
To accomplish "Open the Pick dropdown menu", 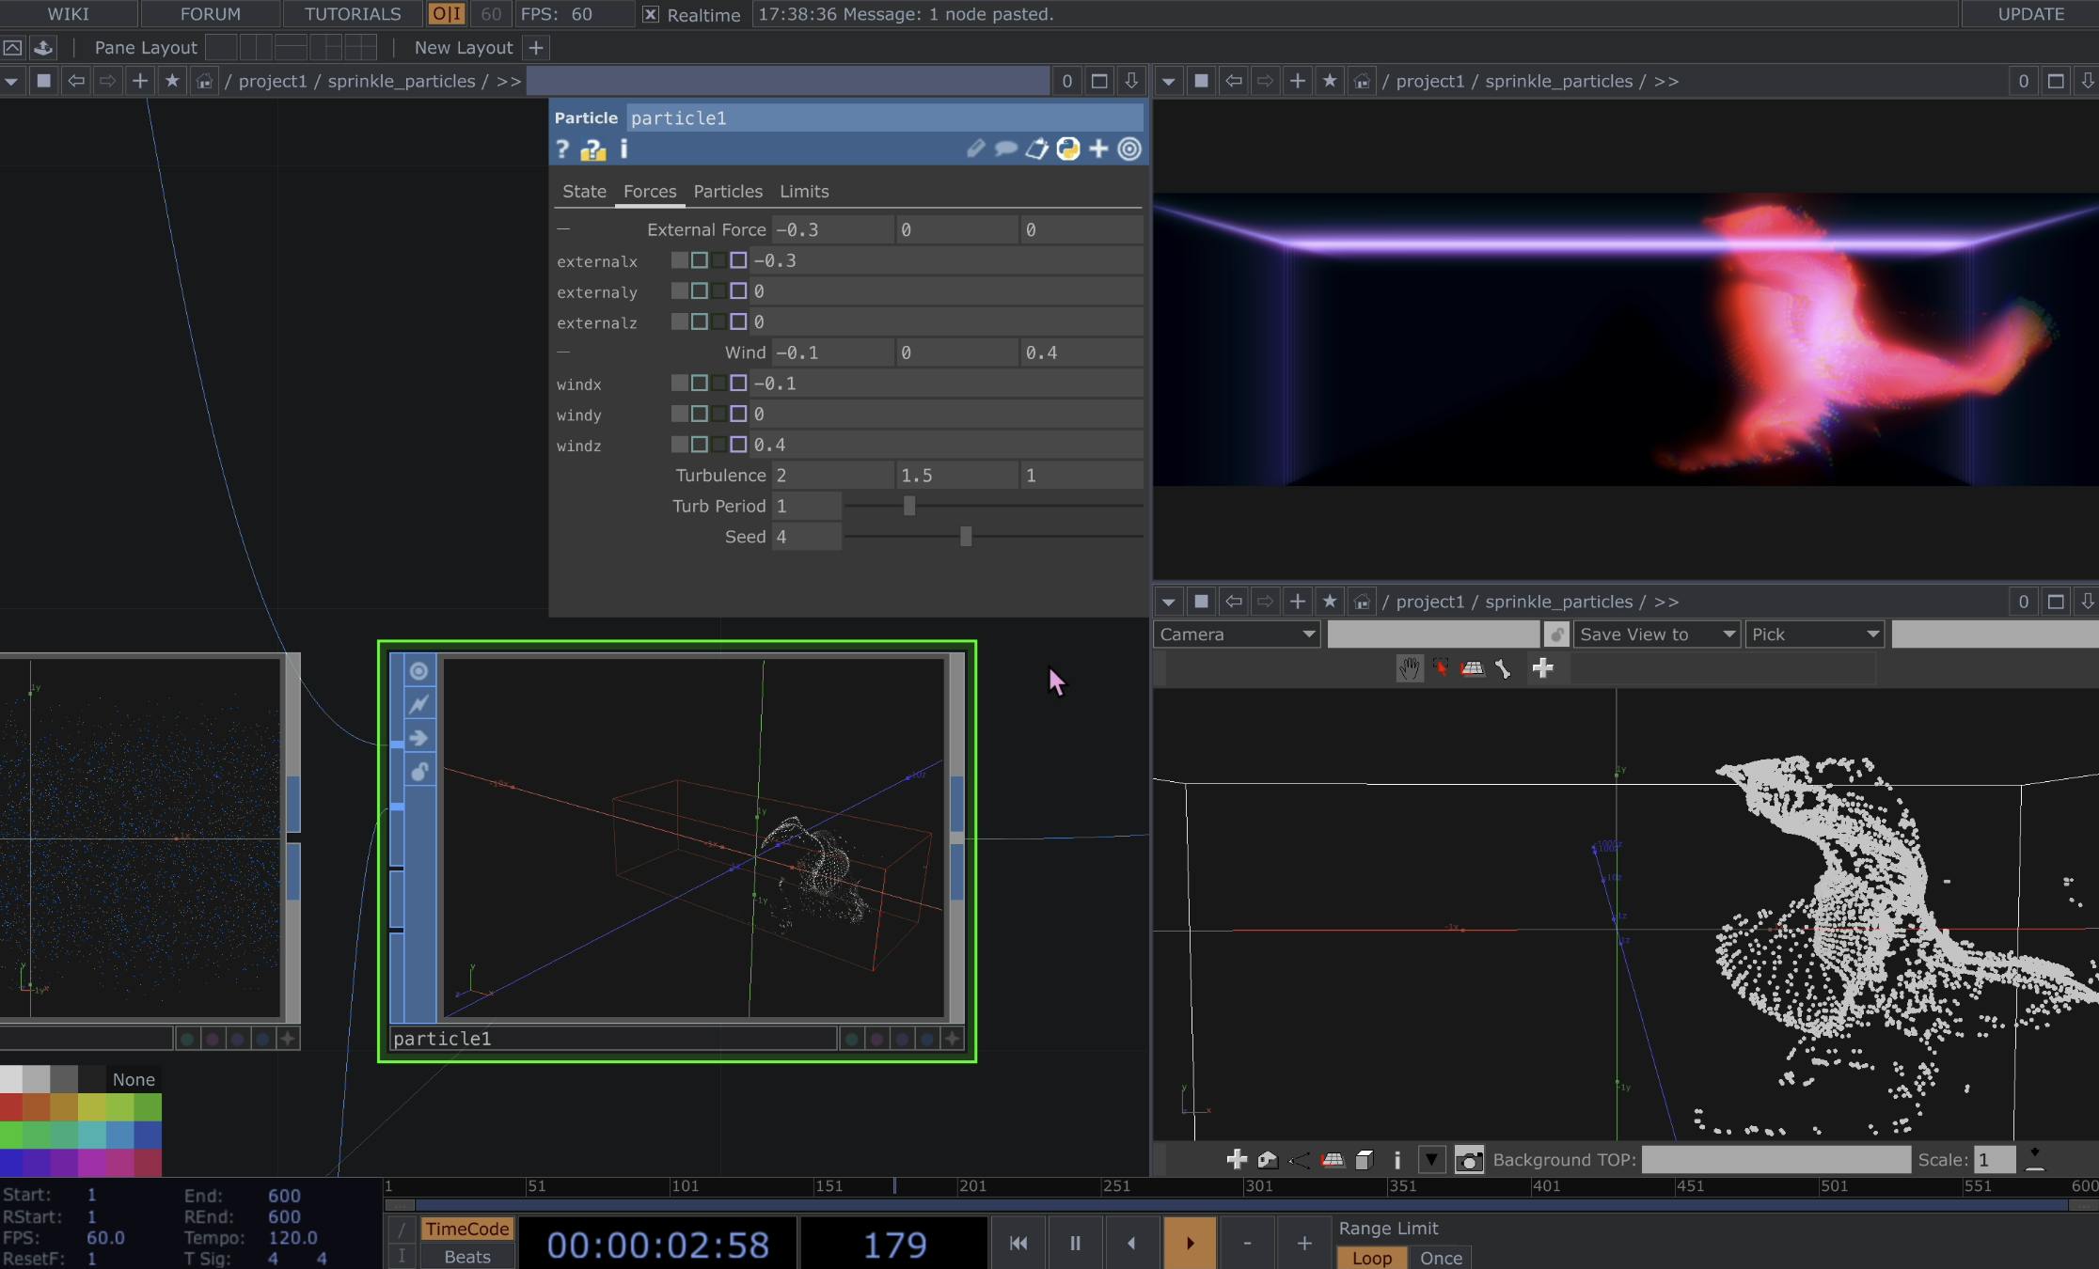I will click(x=1813, y=634).
